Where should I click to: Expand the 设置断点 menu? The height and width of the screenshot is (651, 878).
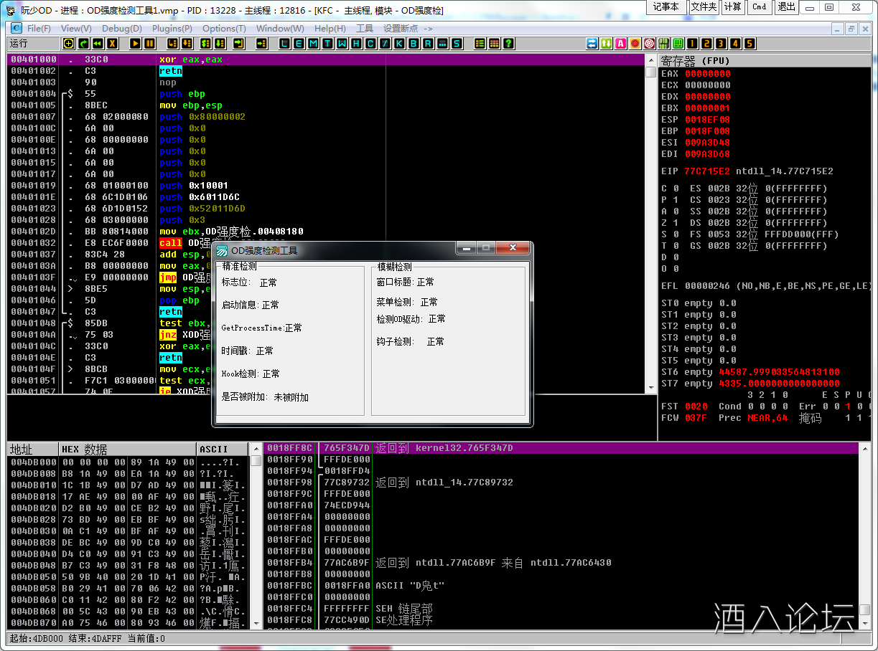click(x=407, y=29)
